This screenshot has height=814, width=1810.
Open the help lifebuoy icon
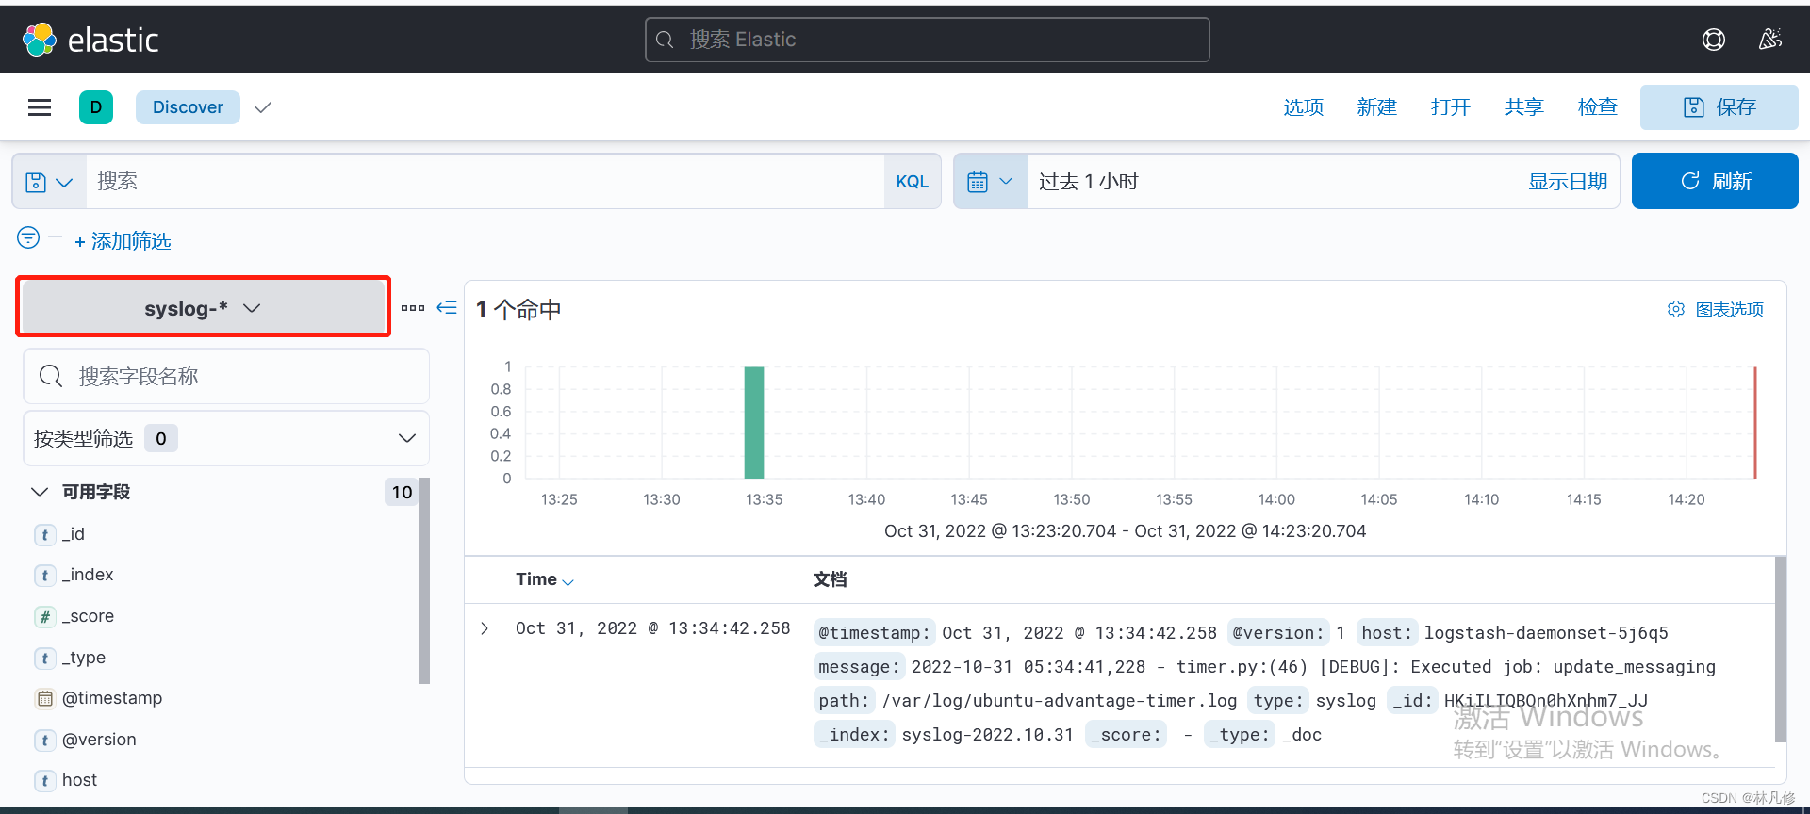coord(1714,40)
